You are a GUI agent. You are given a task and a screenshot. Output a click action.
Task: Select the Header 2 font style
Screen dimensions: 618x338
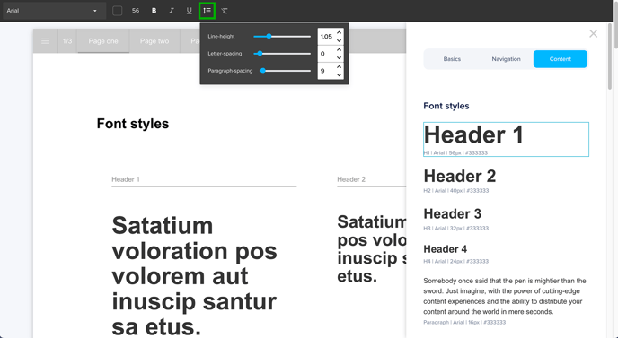click(460, 177)
